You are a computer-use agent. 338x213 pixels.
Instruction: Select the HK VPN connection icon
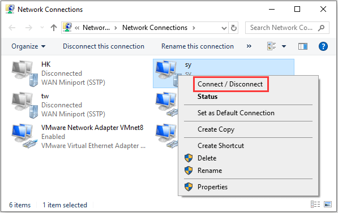click(x=22, y=73)
